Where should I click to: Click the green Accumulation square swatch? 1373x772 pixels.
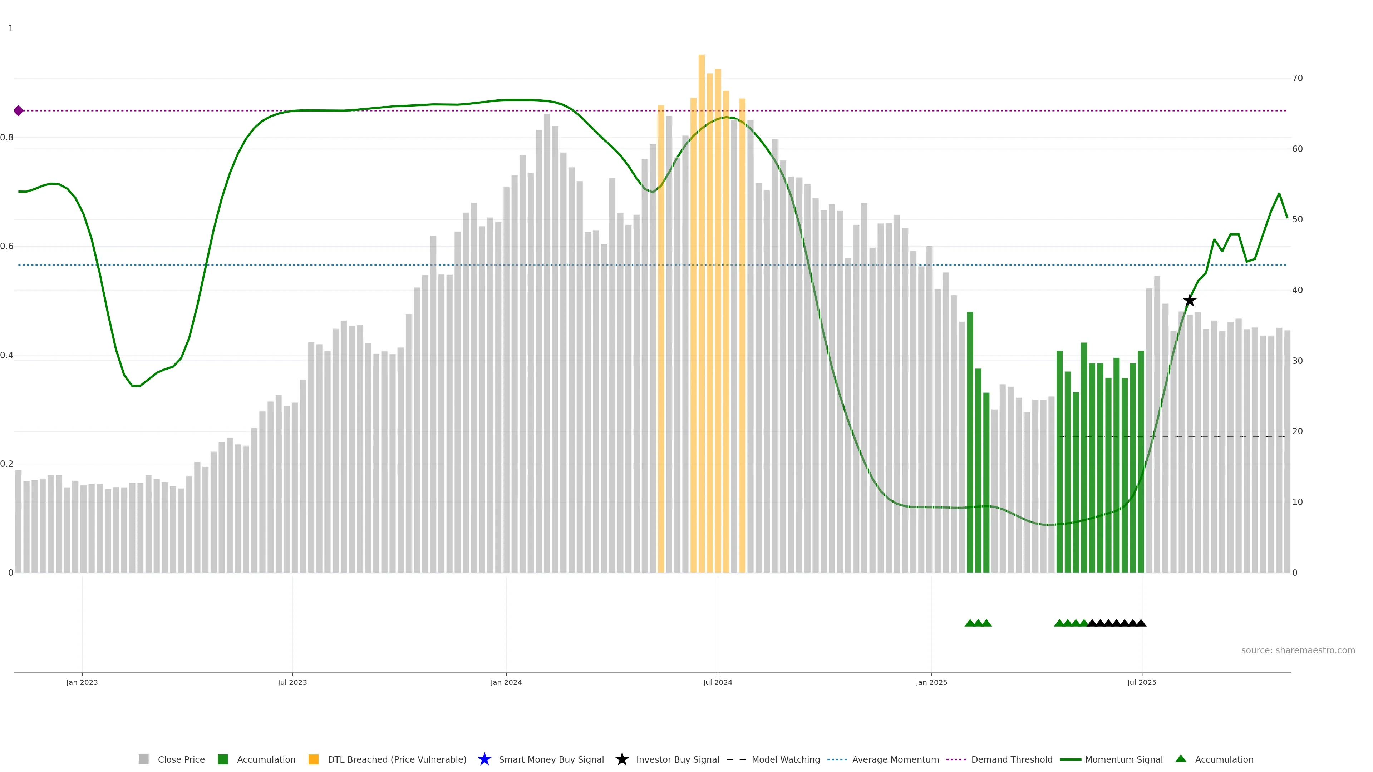click(x=223, y=759)
